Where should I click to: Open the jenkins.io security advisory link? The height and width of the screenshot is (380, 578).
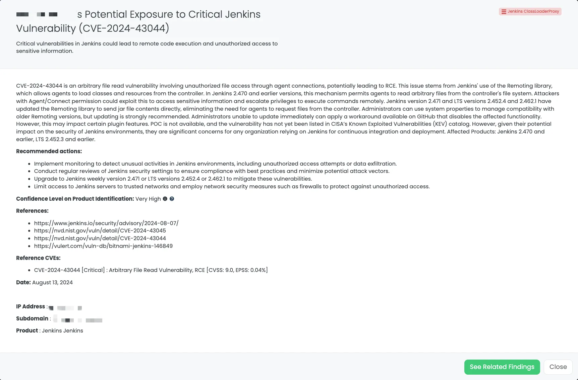pyautogui.click(x=106, y=223)
